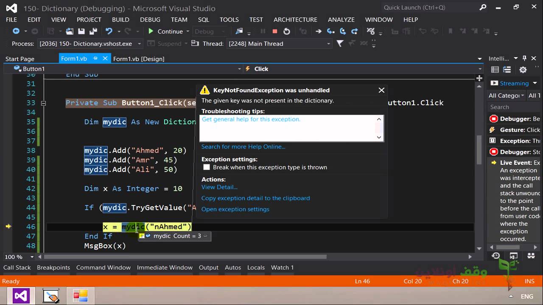Click View Detail... link
The image size is (543, 305).
(x=219, y=187)
